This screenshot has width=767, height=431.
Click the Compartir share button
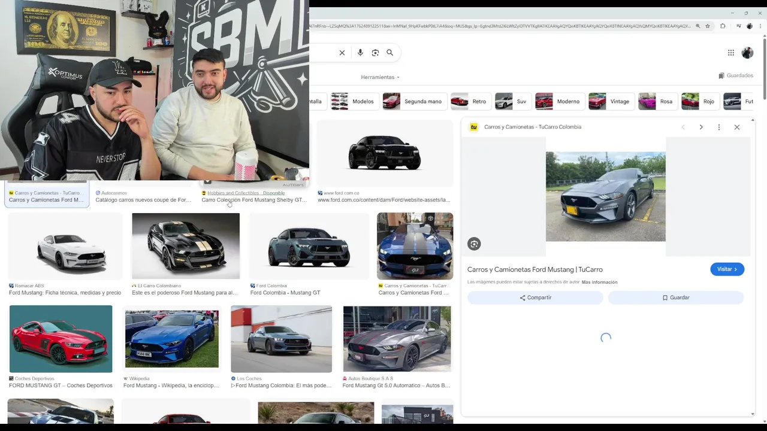tap(536, 298)
